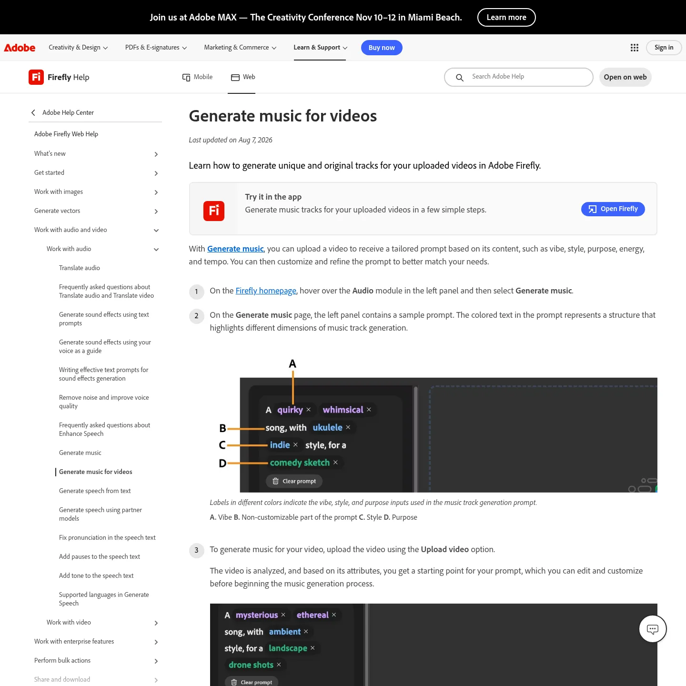Viewport: 686px width, 686px height.
Task: Click the Sign in button
Action: (664, 48)
